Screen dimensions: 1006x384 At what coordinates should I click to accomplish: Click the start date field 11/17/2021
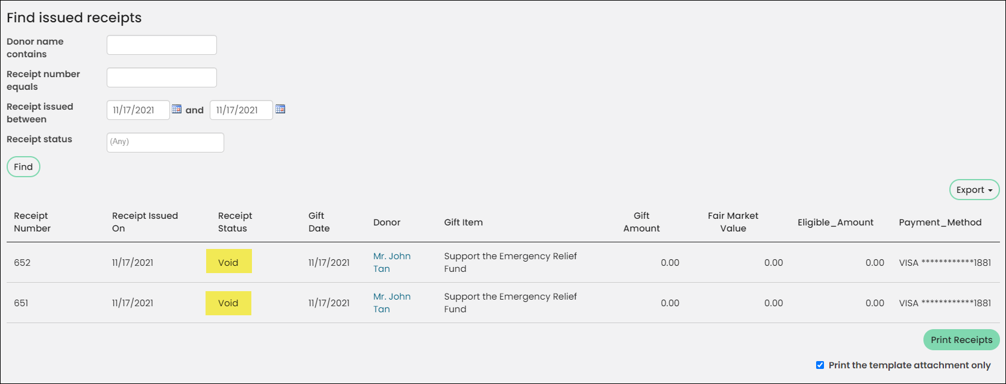click(x=138, y=110)
